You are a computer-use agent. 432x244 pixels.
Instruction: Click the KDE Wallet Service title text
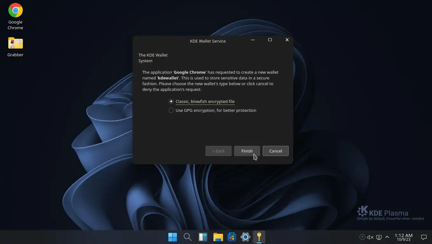(208, 41)
